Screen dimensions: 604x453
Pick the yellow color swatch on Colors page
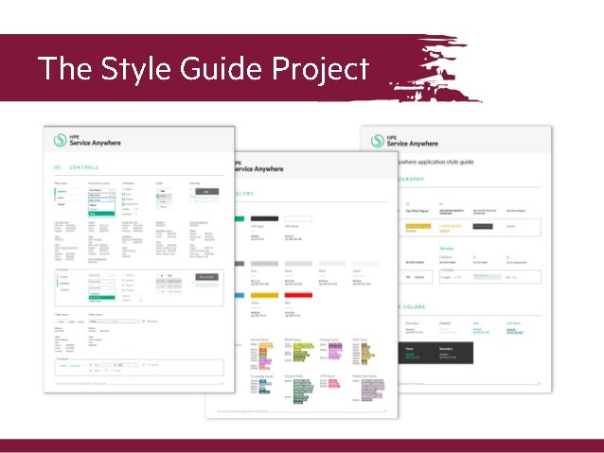coord(264,295)
